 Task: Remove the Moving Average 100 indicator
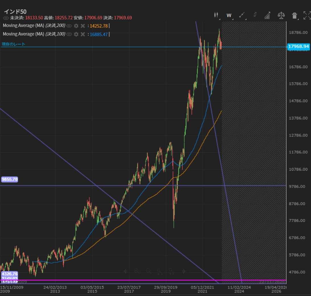[83, 34]
